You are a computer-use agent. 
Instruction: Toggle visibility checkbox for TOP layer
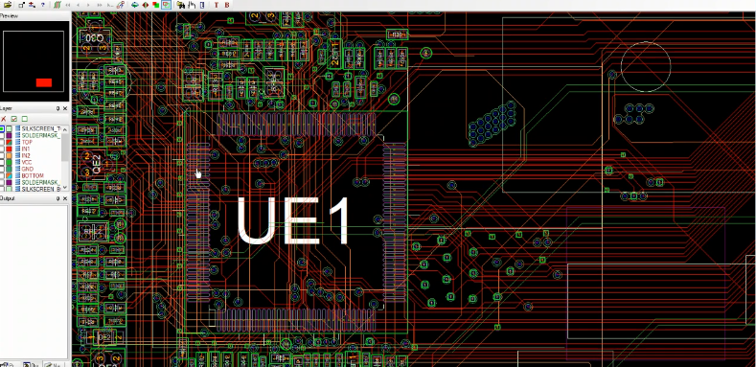(2, 142)
